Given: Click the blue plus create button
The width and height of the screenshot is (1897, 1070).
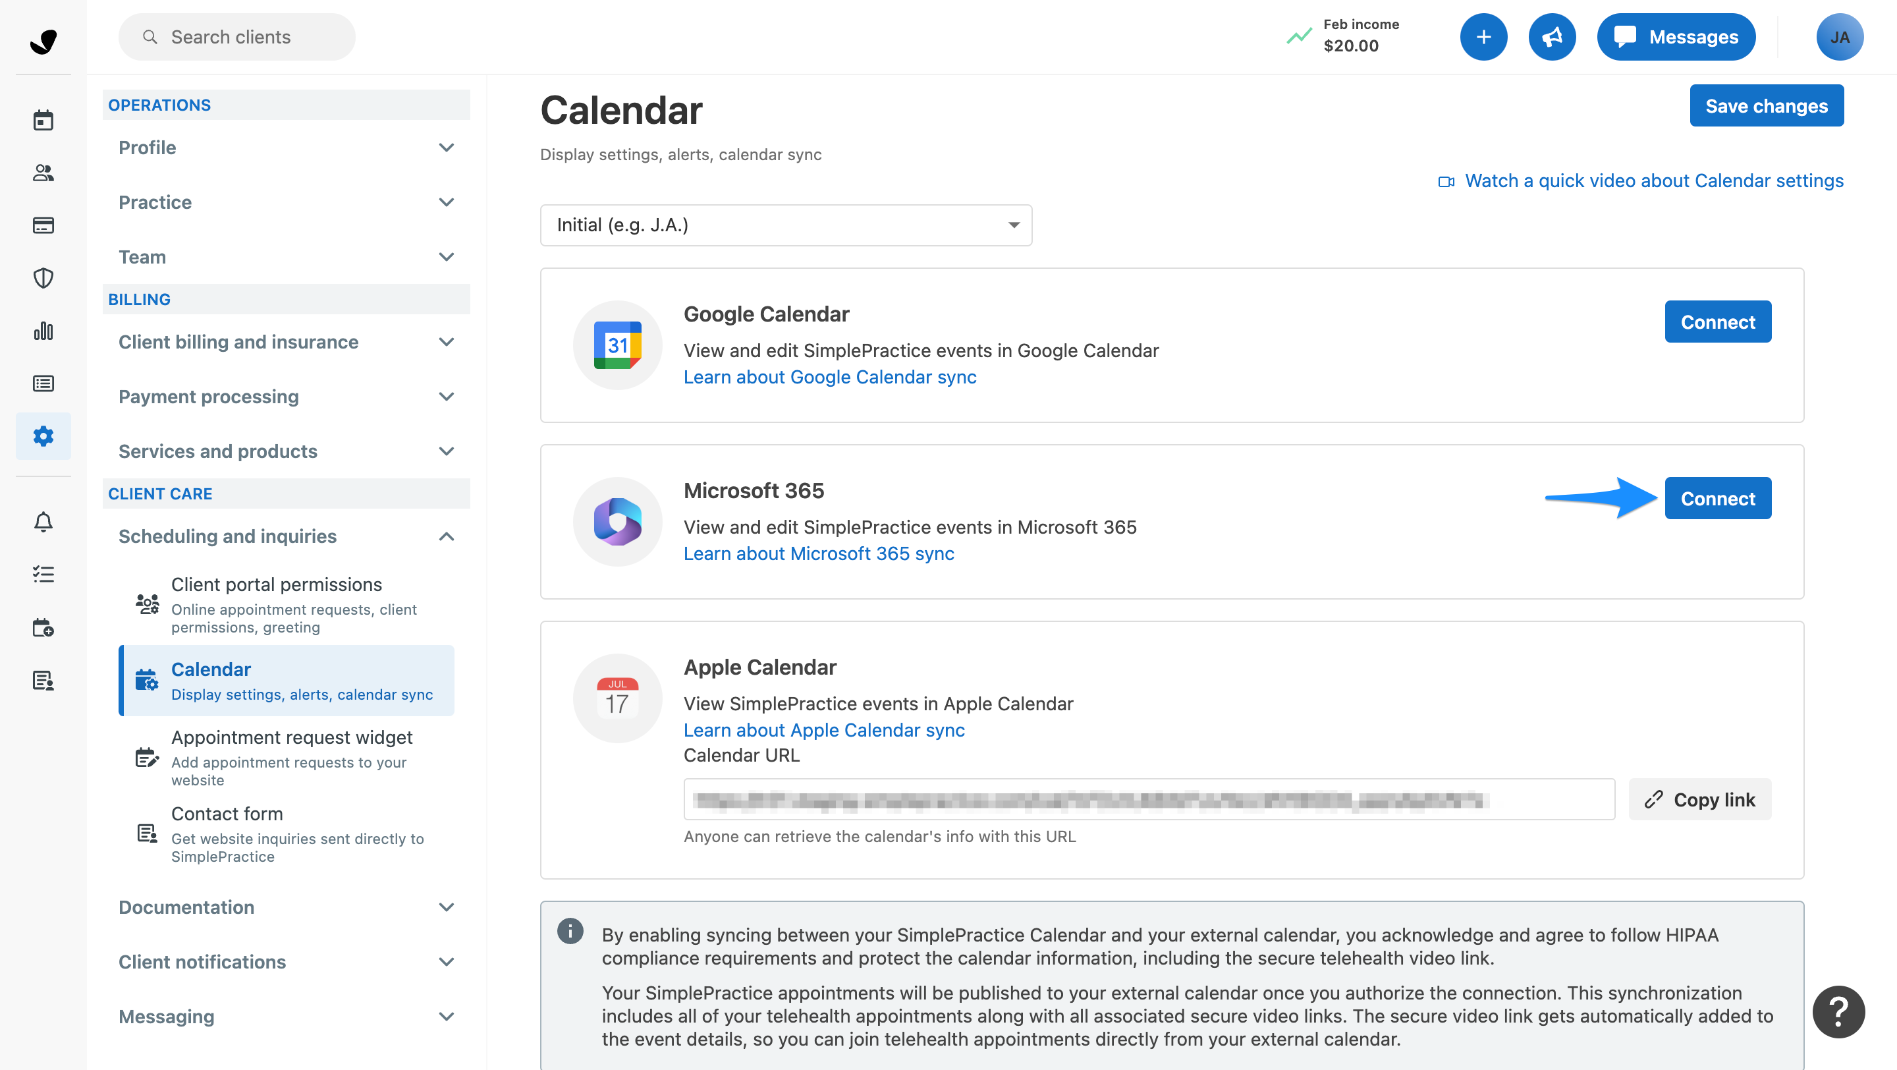Looking at the screenshot, I should click(1483, 37).
